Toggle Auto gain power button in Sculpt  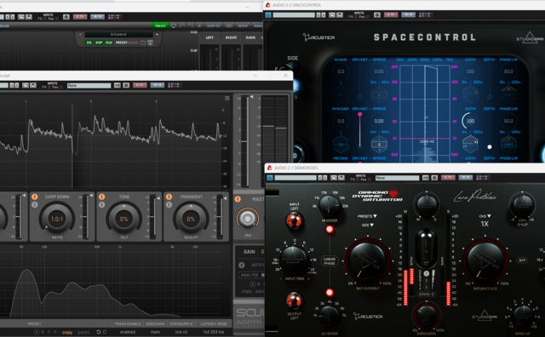point(242,265)
